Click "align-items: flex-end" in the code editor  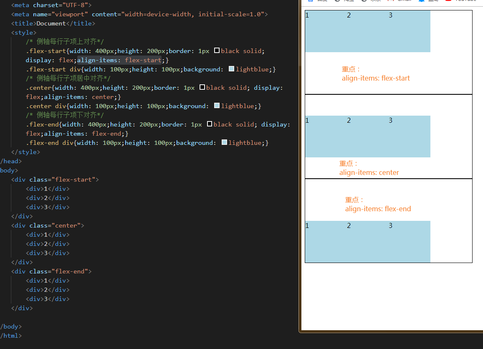pos(83,134)
